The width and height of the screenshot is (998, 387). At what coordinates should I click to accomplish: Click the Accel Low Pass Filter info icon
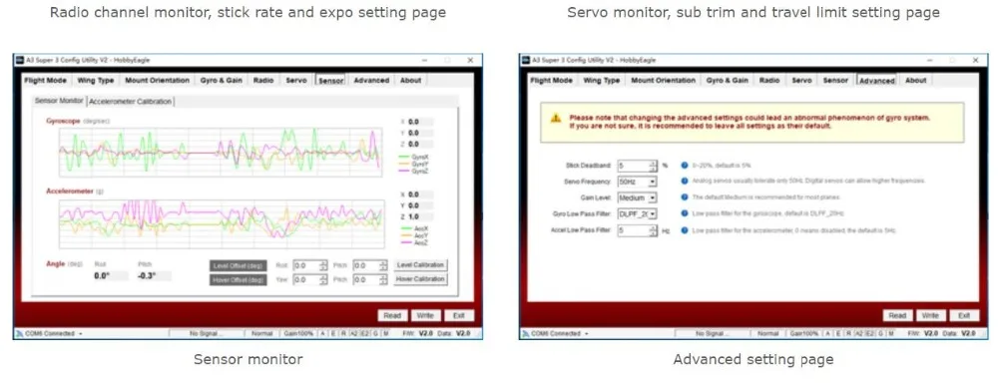[x=685, y=230]
